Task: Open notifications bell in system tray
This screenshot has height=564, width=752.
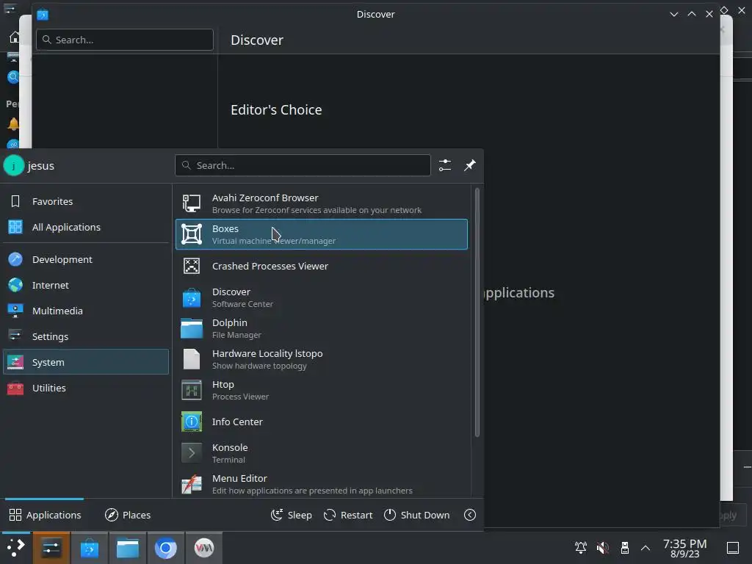Action: [x=581, y=548]
